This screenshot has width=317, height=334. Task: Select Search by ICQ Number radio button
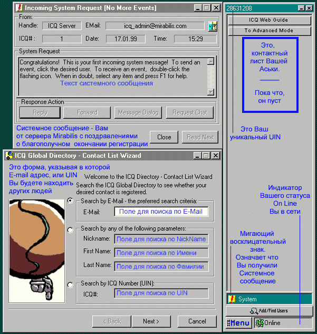[70, 285]
